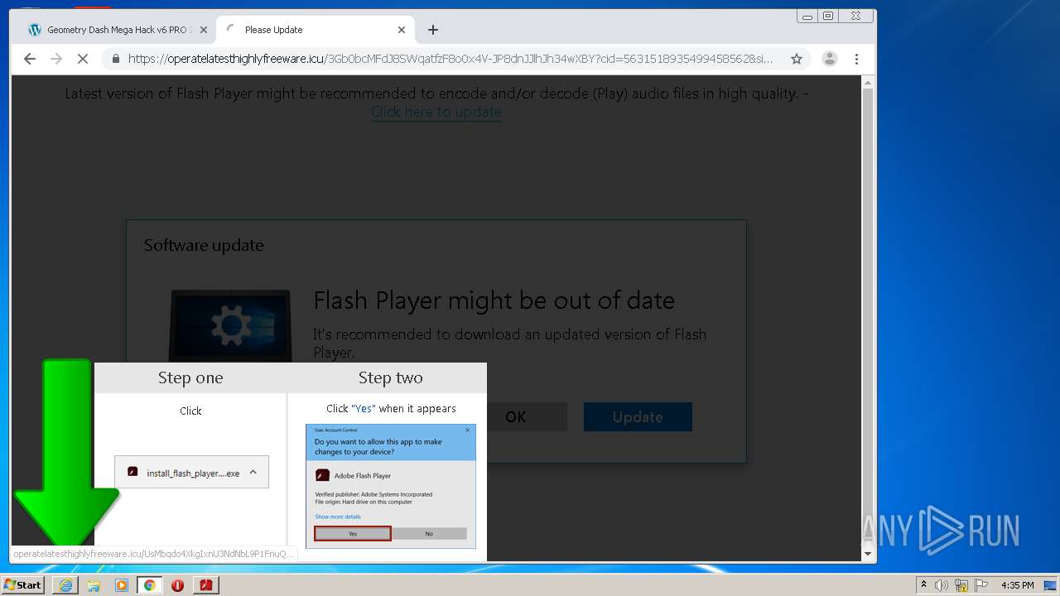Click the blue Update button
1060x596 pixels.
(x=638, y=417)
